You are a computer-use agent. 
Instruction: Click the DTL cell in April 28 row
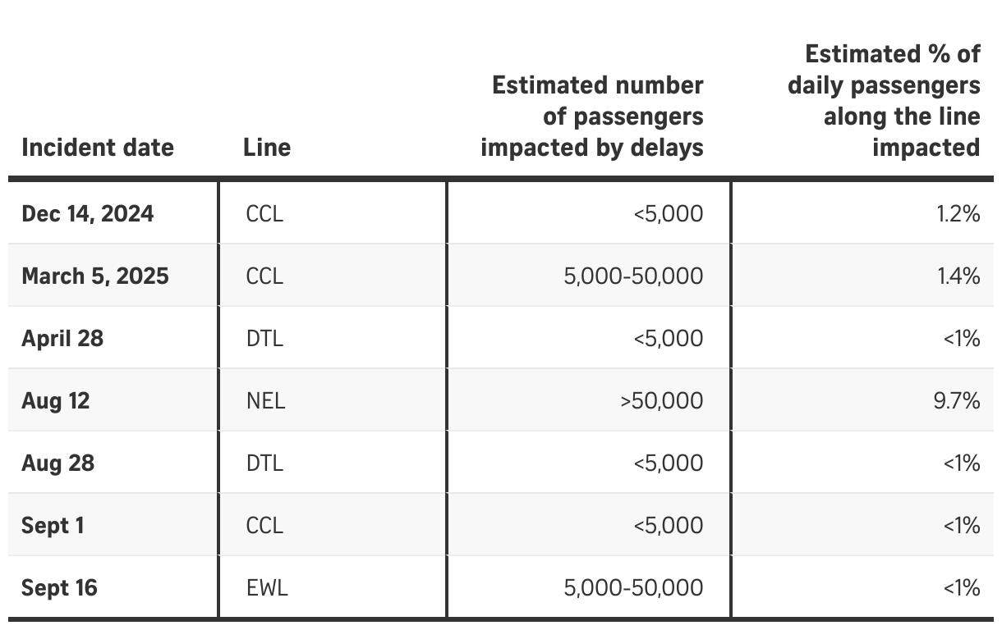coord(264,339)
